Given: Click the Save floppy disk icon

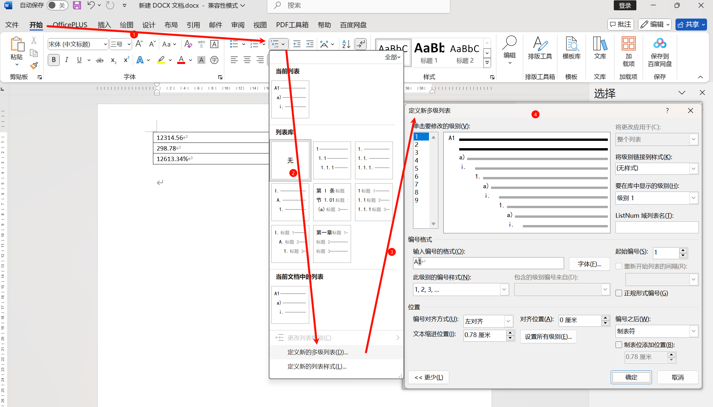Looking at the screenshot, I should pyautogui.click(x=77, y=5).
